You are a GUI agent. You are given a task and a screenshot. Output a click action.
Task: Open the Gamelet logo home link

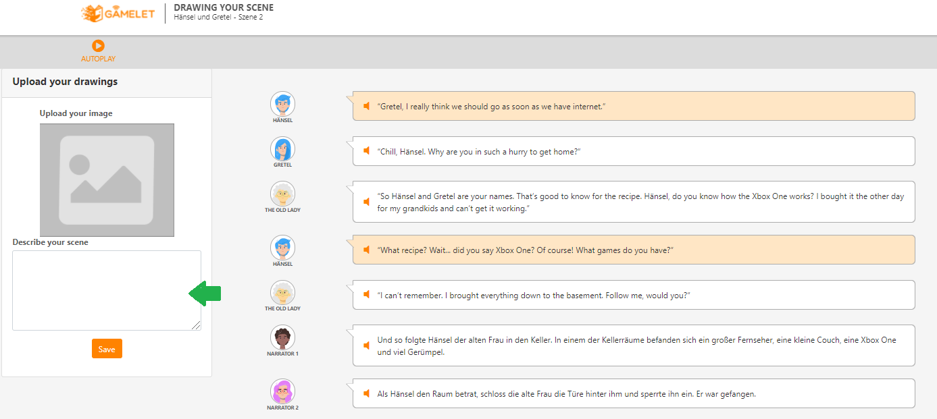[x=118, y=13]
